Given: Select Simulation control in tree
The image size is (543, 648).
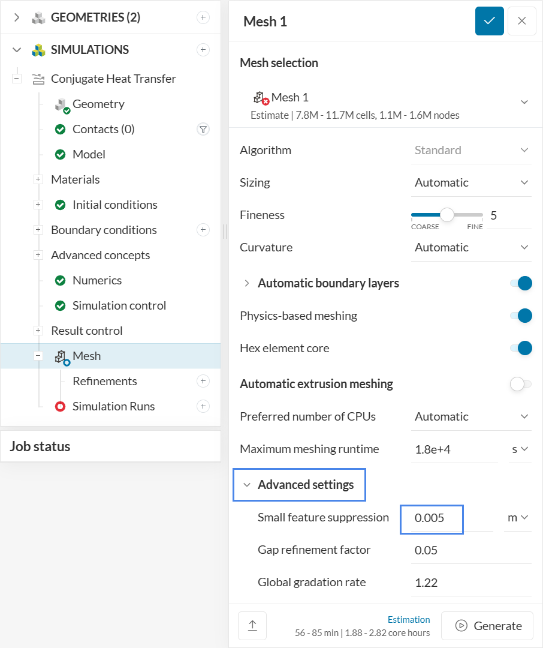Looking at the screenshot, I should point(119,305).
